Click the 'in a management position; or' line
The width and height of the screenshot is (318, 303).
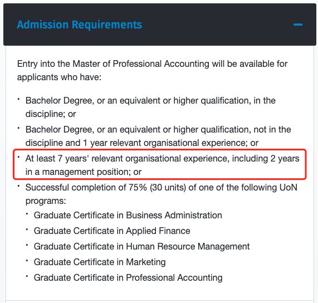coord(84,172)
